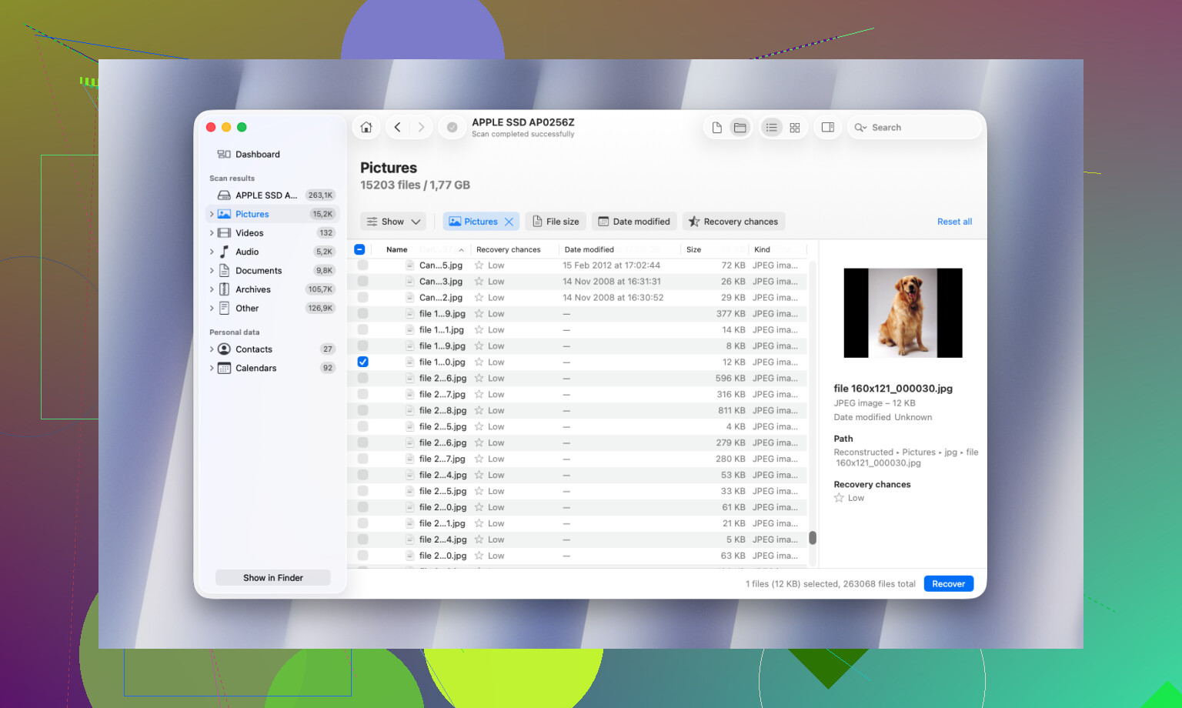Expand Contacts tree chevron
Viewport: 1182px width, 708px height.
[x=212, y=349]
